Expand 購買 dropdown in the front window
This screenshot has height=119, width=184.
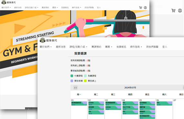(x=108, y=47)
